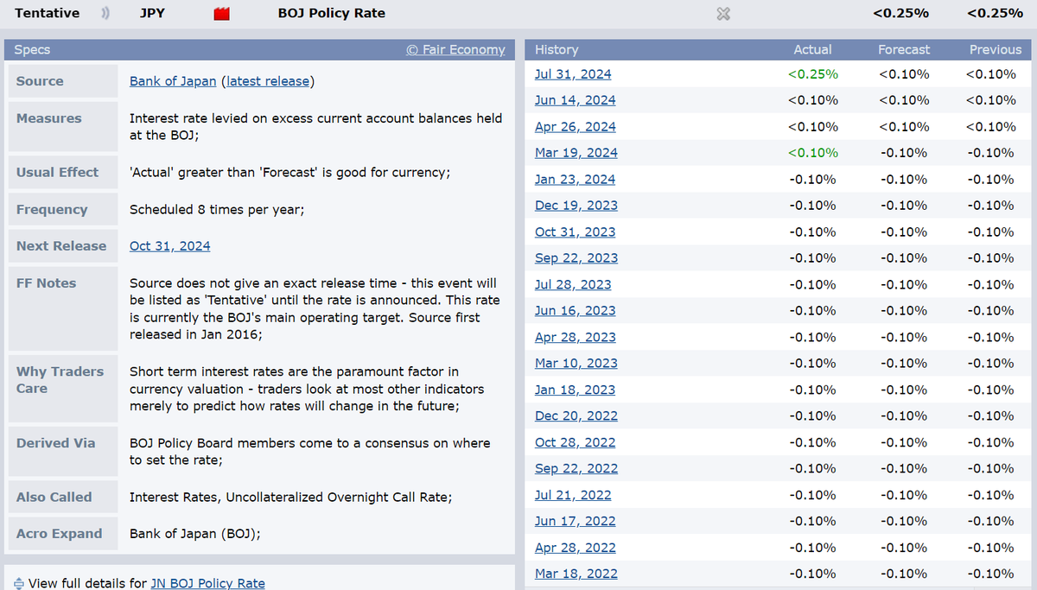
Task: Open the Apr 28, 2022 history entry
Action: [x=576, y=549]
